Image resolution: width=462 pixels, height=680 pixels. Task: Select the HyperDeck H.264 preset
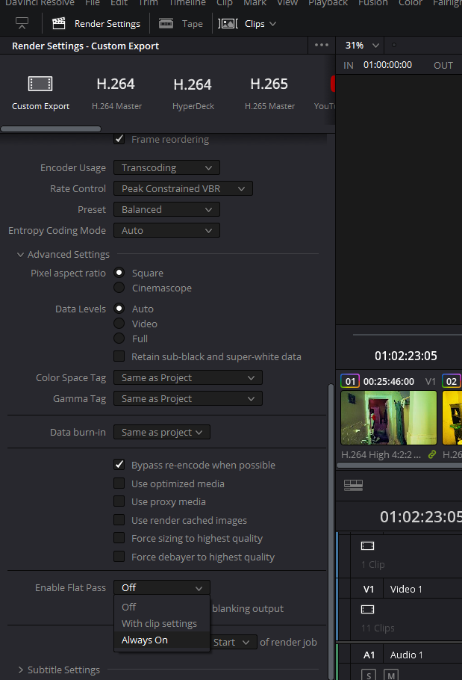[x=193, y=93]
